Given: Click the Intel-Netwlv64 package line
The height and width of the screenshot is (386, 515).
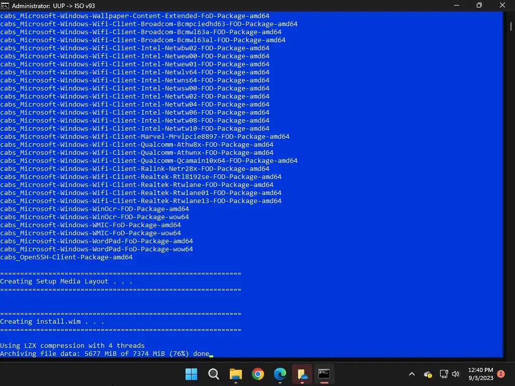Looking at the screenshot, I should [x=135, y=72].
